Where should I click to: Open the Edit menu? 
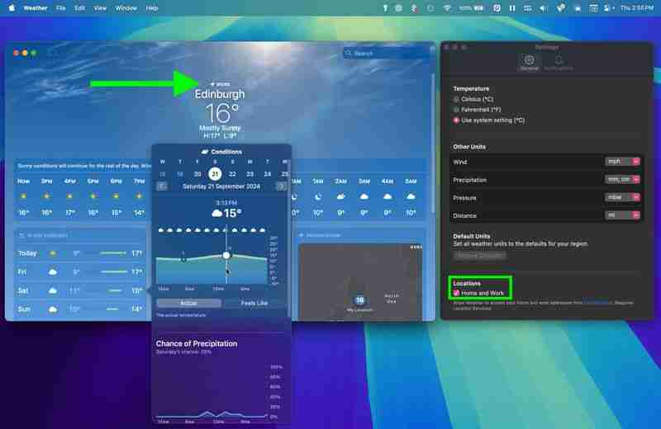coord(79,8)
